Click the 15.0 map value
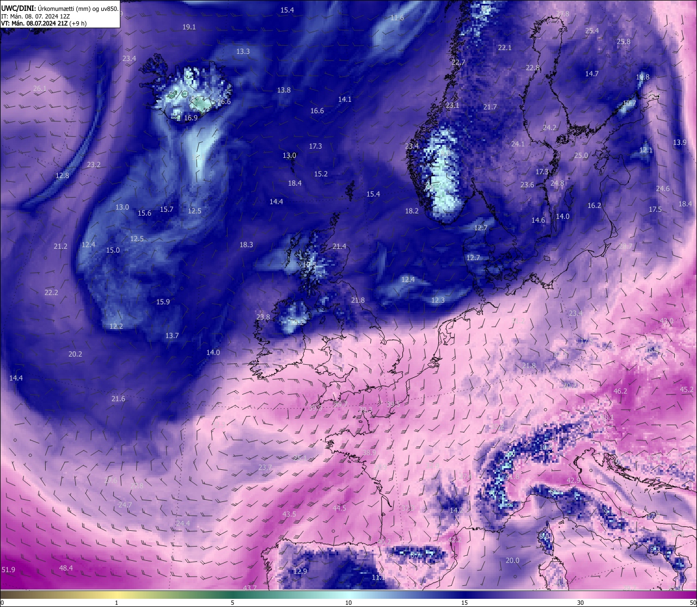Image resolution: width=697 pixels, height=607 pixels. point(113,250)
